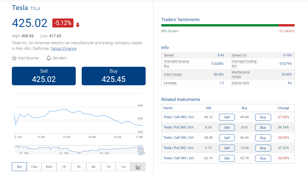Click the -5.12% change badge
The height and width of the screenshot is (179, 308).
pos(63,23)
